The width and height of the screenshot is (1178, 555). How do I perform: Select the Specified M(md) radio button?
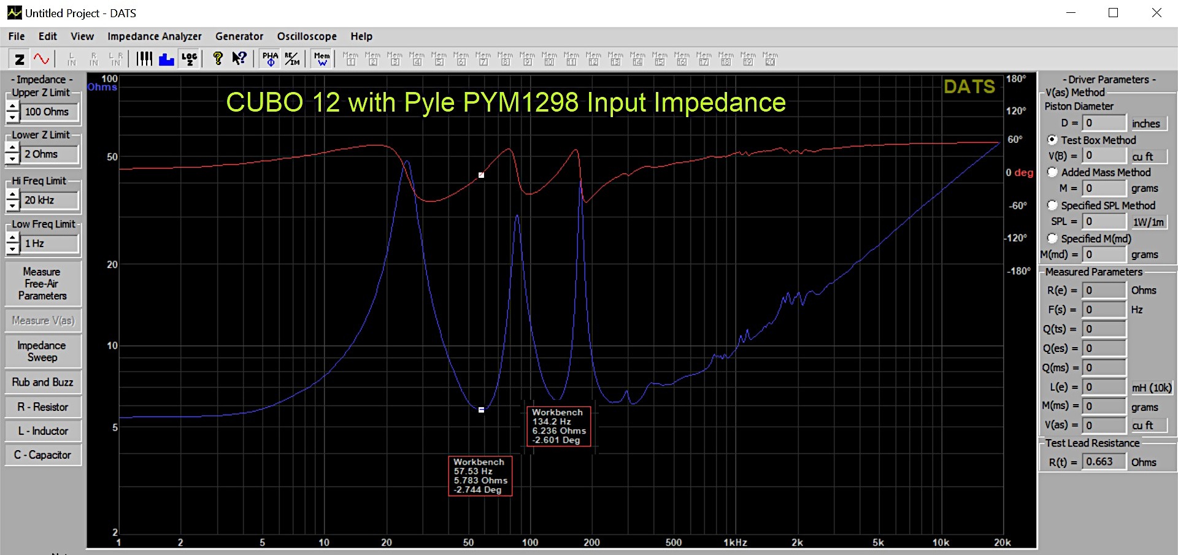pos(1052,238)
